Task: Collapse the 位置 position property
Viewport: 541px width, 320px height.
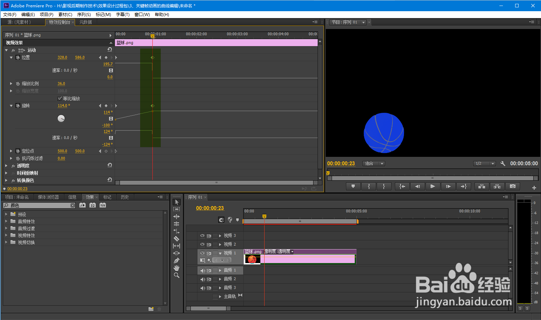Action: coord(11,57)
